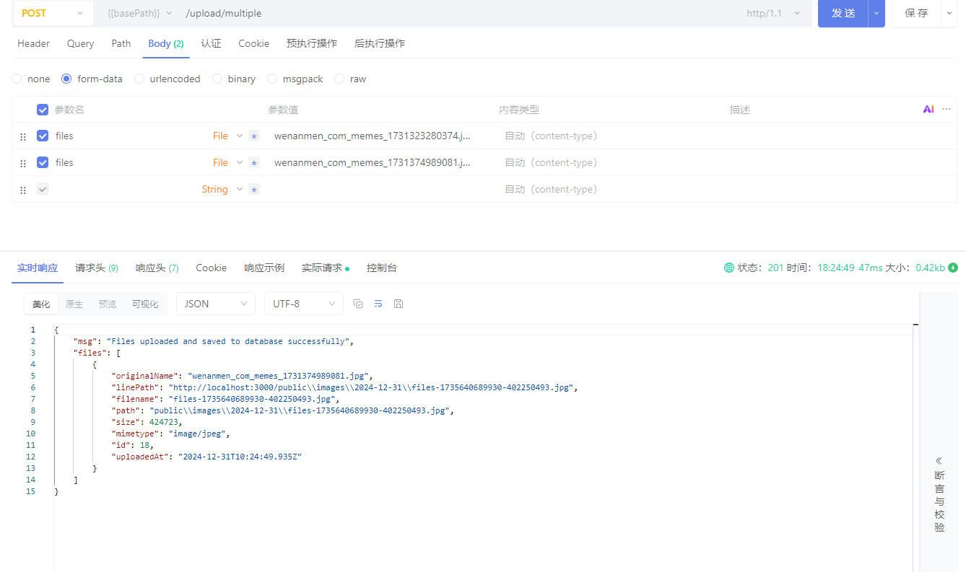Toggle word wrap icon in response toolbar

[378, 304]
